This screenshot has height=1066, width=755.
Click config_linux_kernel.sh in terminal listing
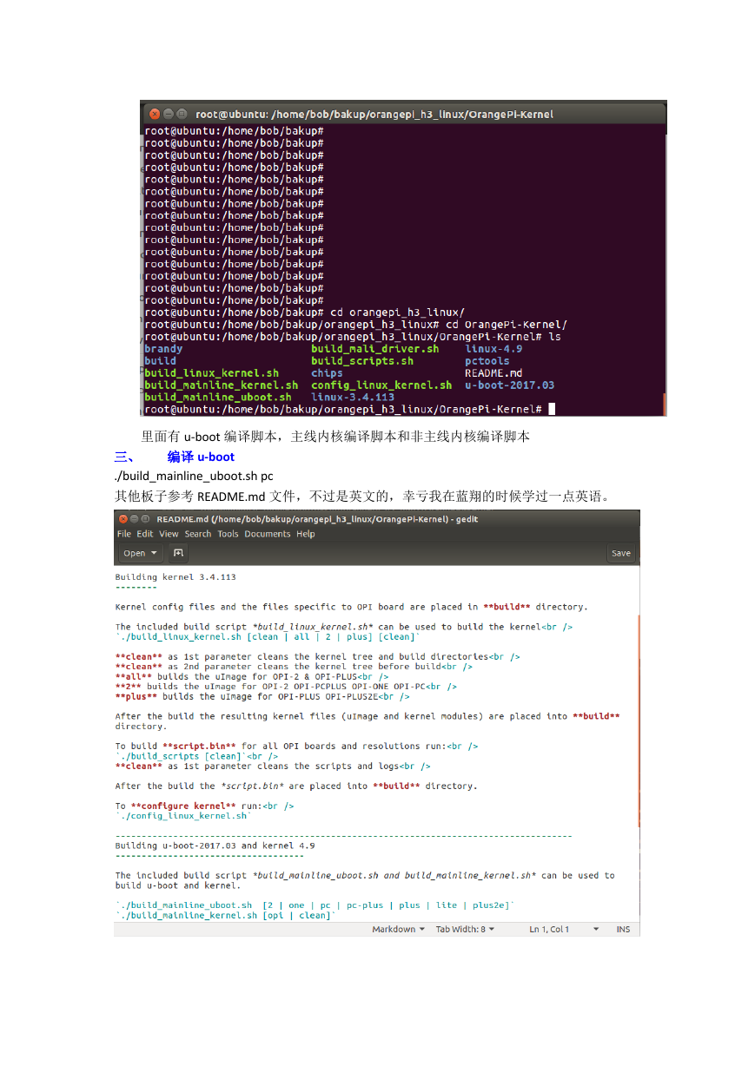tap(381, 385)
